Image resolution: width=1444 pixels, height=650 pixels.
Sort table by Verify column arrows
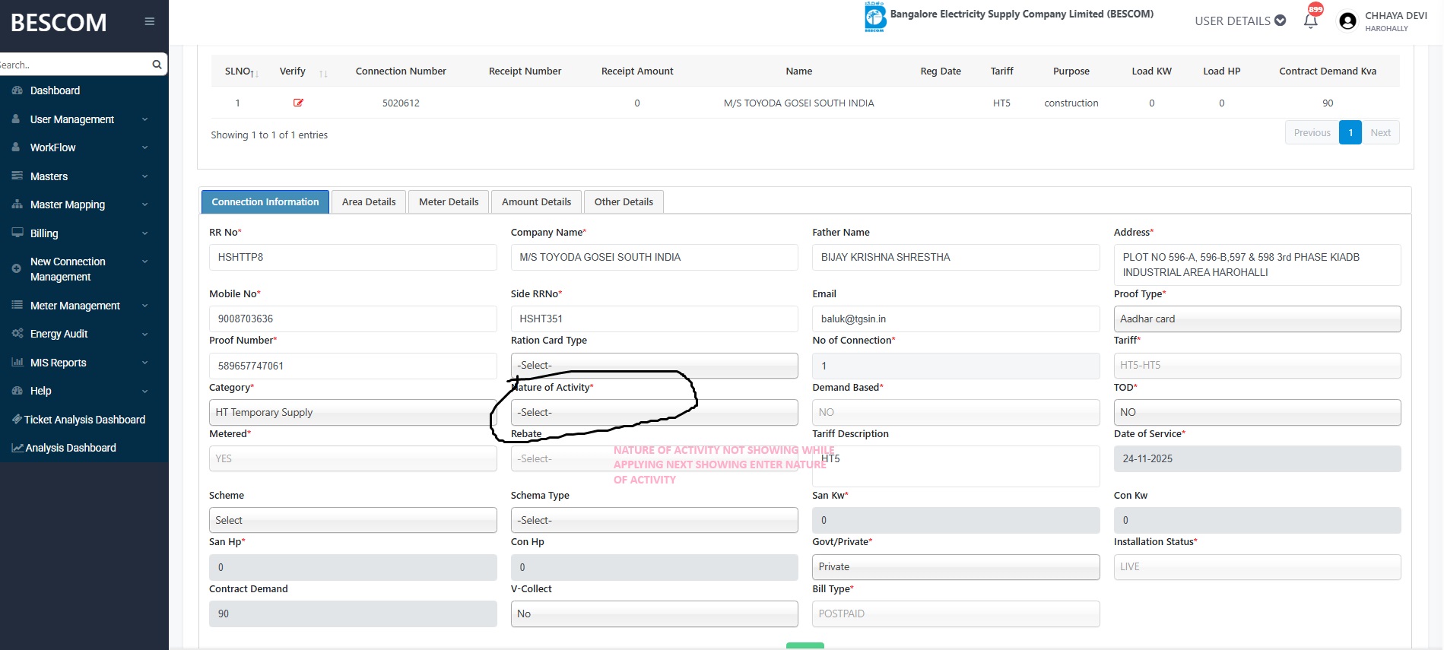(323, 73)
